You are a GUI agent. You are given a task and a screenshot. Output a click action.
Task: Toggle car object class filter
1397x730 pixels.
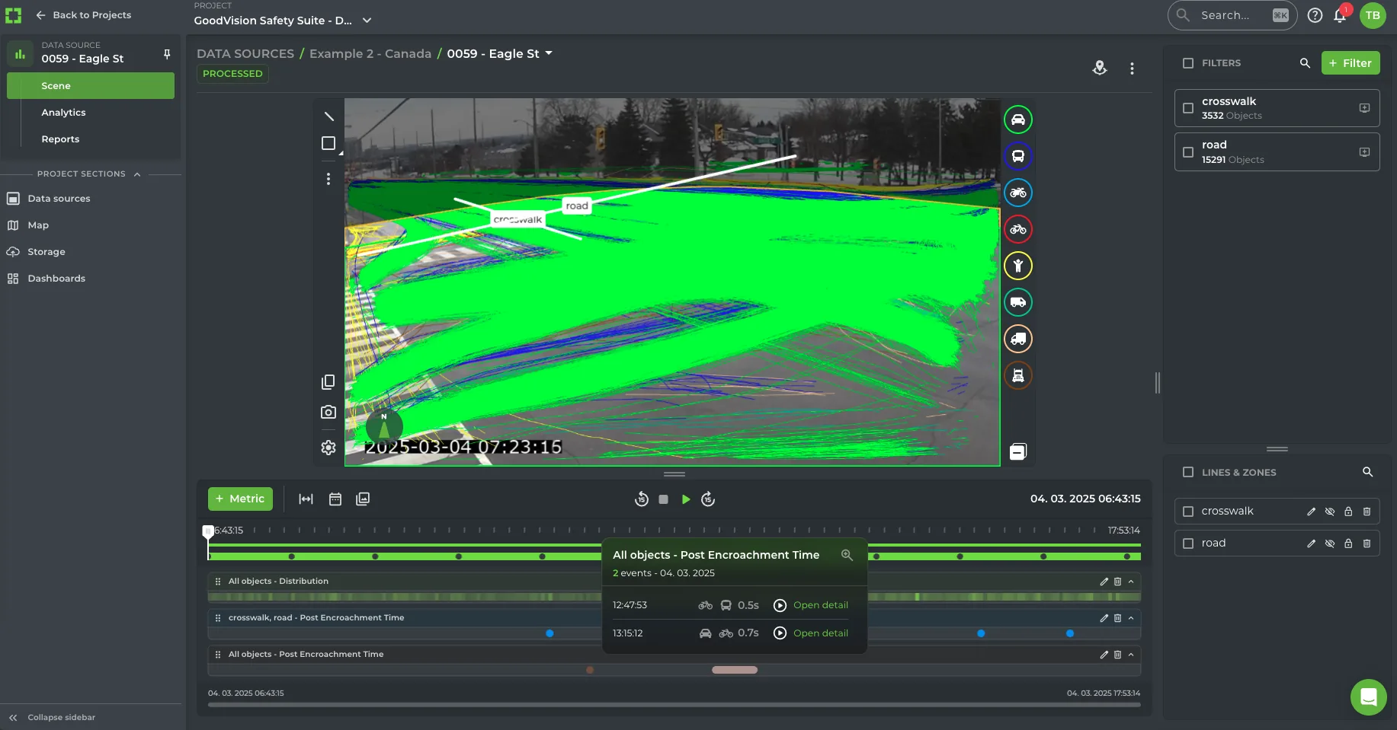click(x=1018, y=120)
